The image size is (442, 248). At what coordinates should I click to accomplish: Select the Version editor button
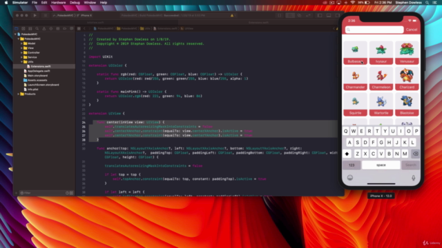coord(309,15)
